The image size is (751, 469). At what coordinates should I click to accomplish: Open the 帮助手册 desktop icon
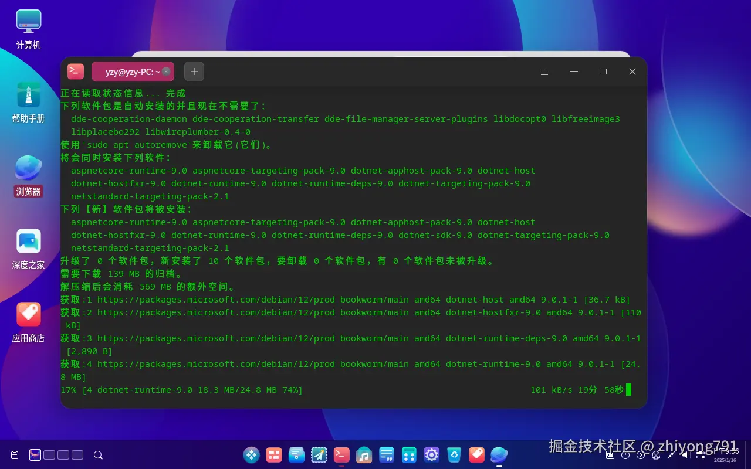[28, 103]
